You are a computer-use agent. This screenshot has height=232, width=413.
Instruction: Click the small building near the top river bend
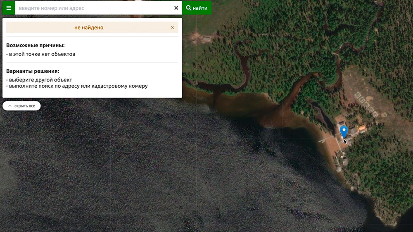tap(206, 39)
